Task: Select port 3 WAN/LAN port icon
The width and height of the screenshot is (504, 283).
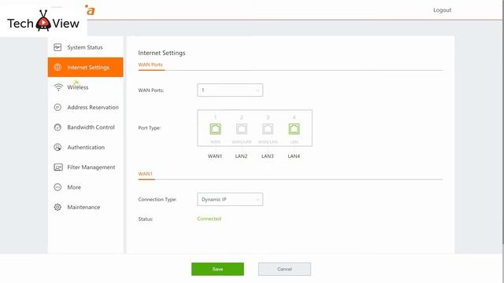Action: coord(268,129)
